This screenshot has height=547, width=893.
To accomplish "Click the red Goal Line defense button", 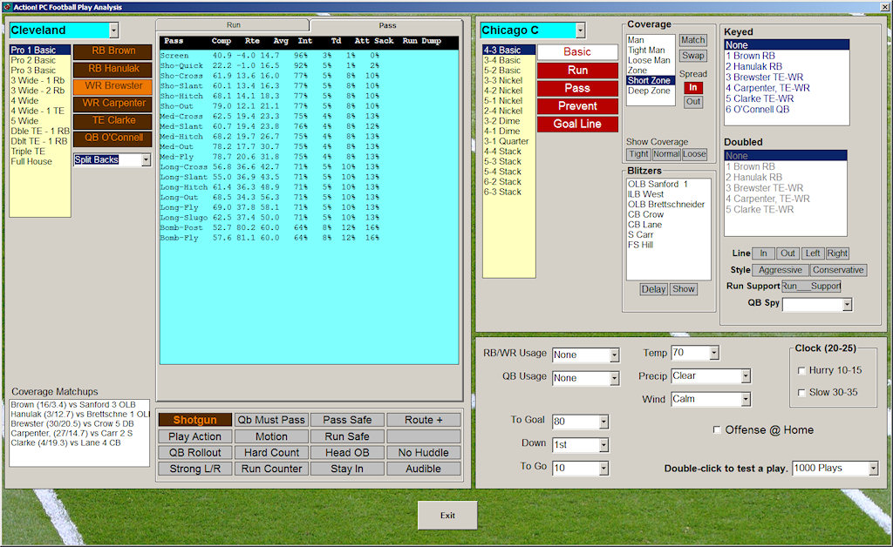I will pyautogui.click(x=576, y=124).
